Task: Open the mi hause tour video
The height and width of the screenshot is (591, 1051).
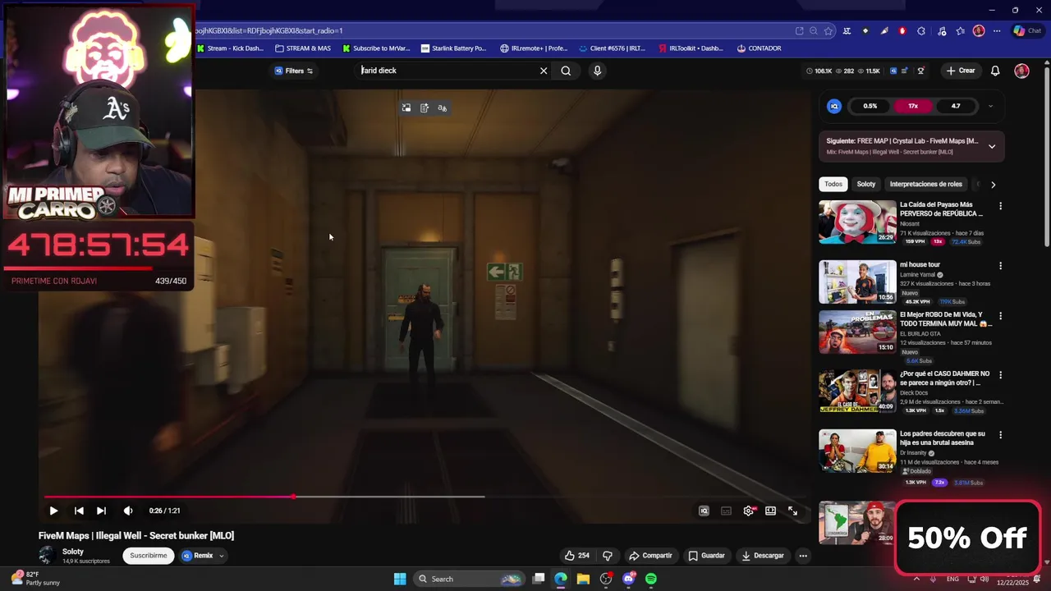Action: [x=857, y=282]
